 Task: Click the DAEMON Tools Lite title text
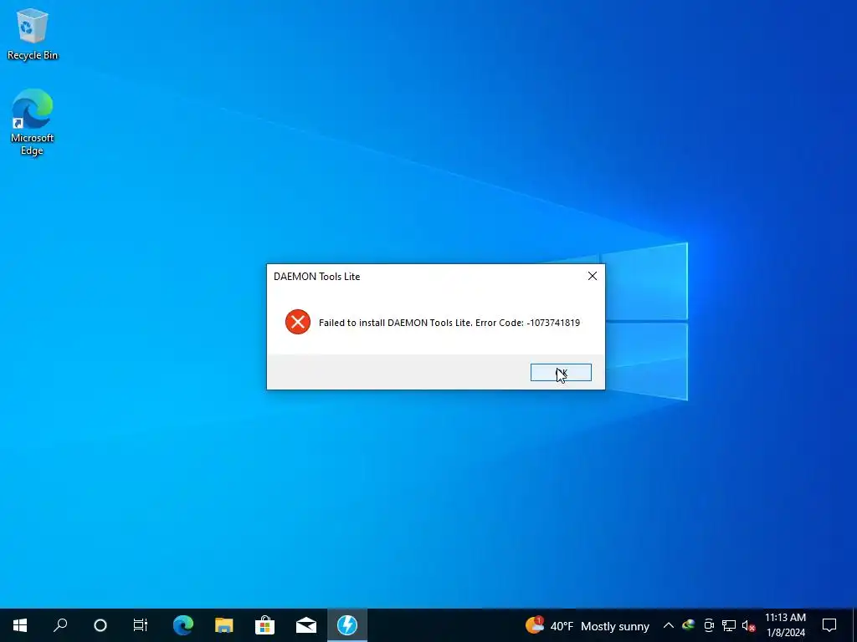(317, 276)
